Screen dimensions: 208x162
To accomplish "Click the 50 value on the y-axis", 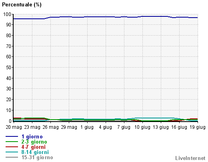I will (x=8, y=68).
